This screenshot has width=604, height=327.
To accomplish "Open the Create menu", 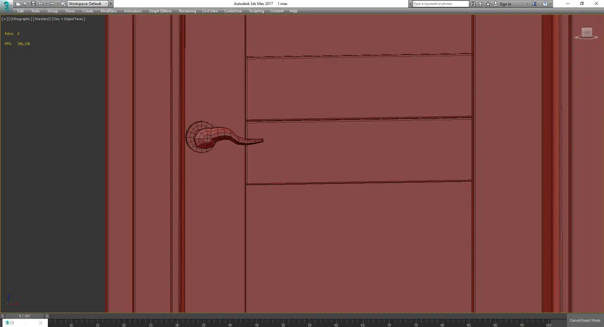I will (x=88, y=11).
